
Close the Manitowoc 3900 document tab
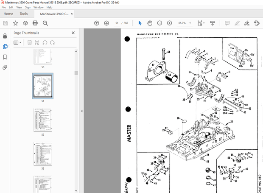click(x=72, y=14)
